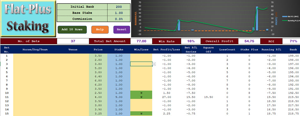Viewport: 300px width, 116px height.
Task: Click the Add 10 Rows button
Action: point(72,30)
